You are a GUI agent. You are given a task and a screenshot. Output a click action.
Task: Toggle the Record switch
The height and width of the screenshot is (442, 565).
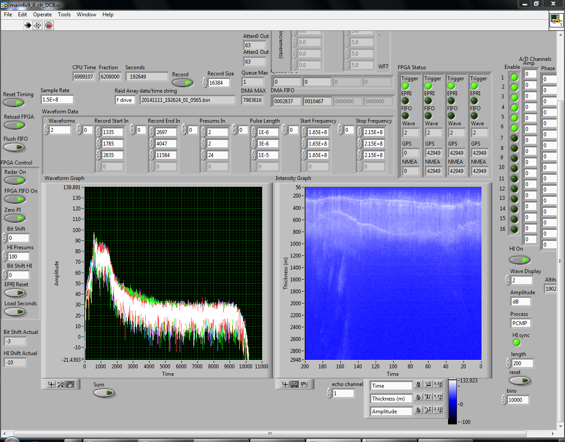pos(182,82)
